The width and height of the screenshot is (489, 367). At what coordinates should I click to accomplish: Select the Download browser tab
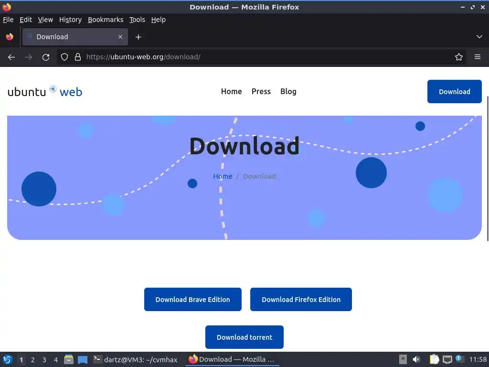(75, 37)
